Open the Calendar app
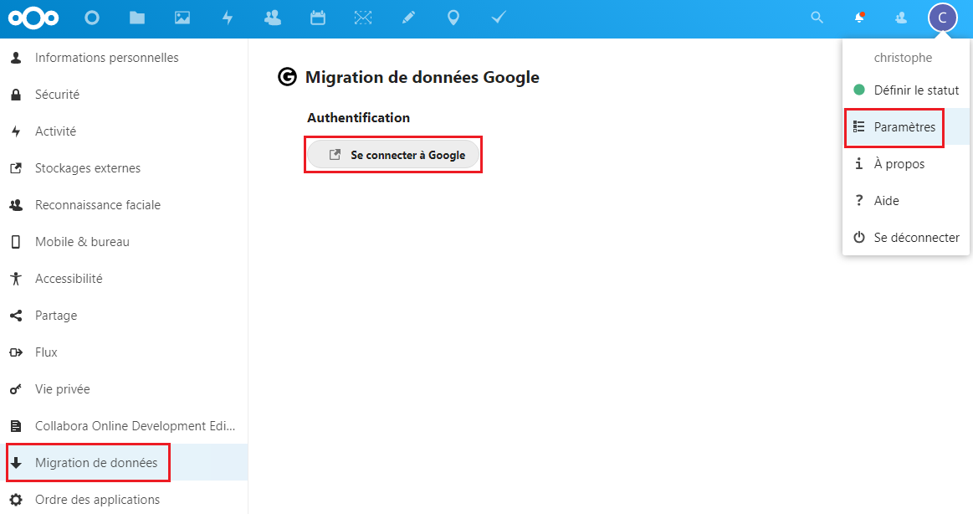Image resolution: width=973 pixels, height=514 pixels. coord(317,17)
